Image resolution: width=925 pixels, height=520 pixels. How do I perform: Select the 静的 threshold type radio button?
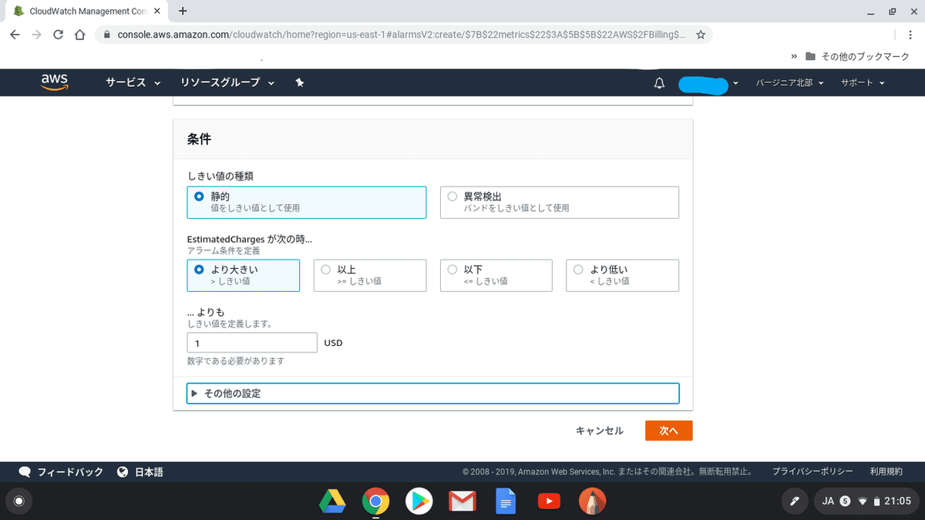(200, 196)
